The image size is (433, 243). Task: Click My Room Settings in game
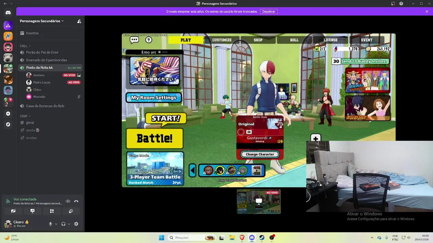pos(154,98)
